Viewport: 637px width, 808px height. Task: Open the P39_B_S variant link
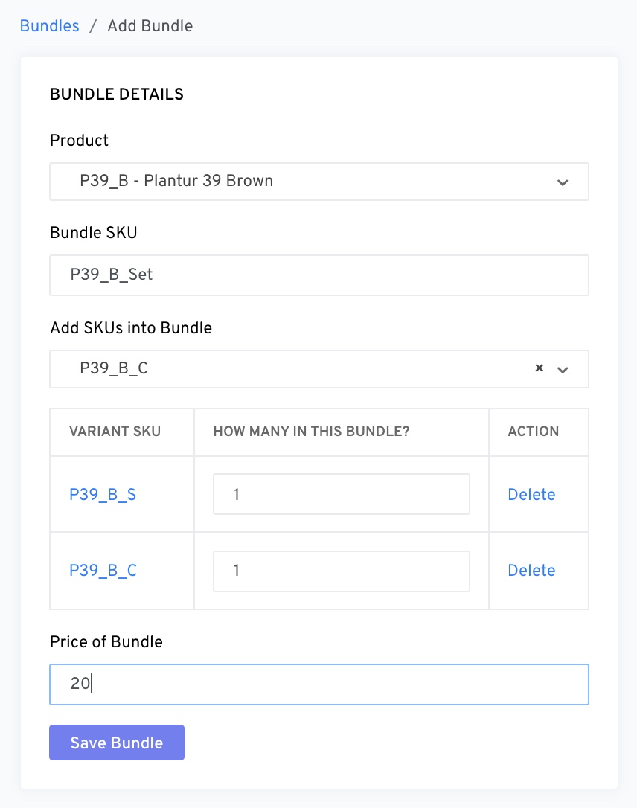[103, 495]
